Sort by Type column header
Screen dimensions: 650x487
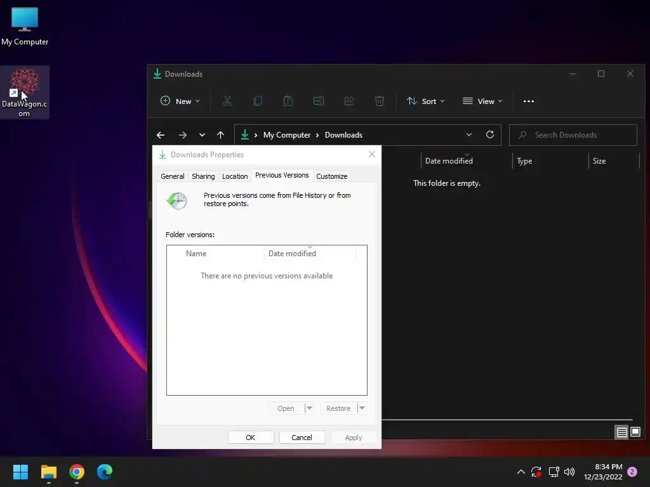[524, 161]
